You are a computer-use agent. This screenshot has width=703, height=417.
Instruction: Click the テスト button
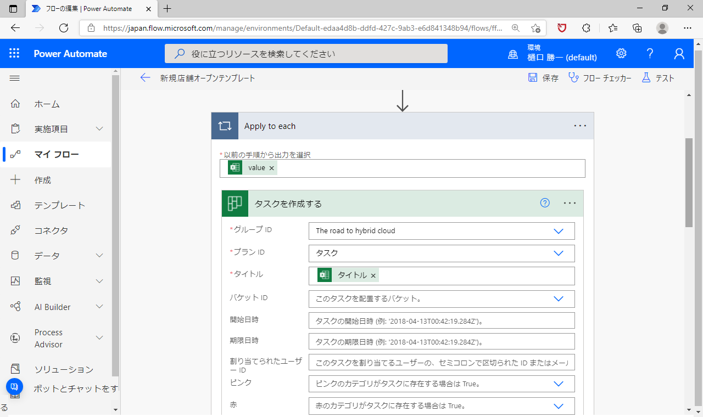pyautogui.click(x=658, y=78)
